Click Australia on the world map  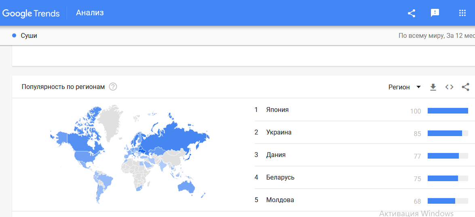click(x=186, y=186)
